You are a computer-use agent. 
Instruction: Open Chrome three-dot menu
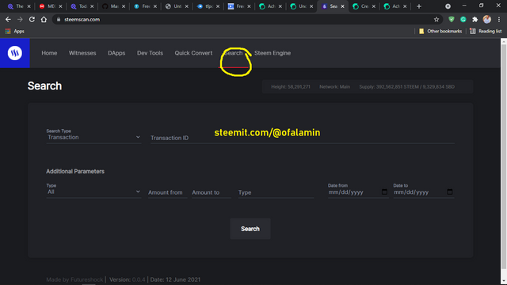click(499, 19)
